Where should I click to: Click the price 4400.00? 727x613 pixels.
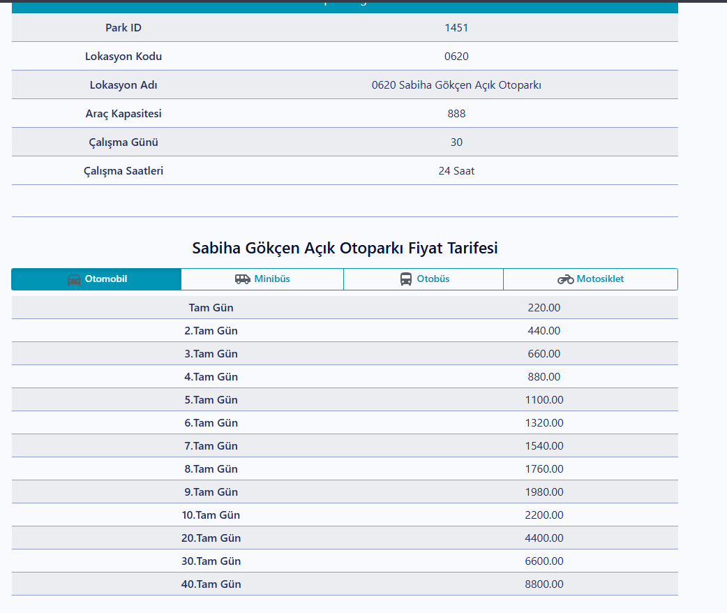[544, 538]
